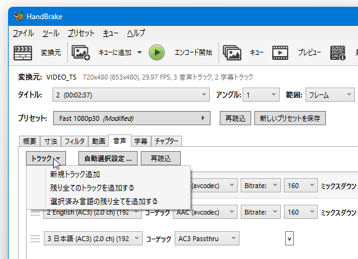Click the 変換元 toolbar label
This screenshot has width=358, height=259.
(51, 52)
